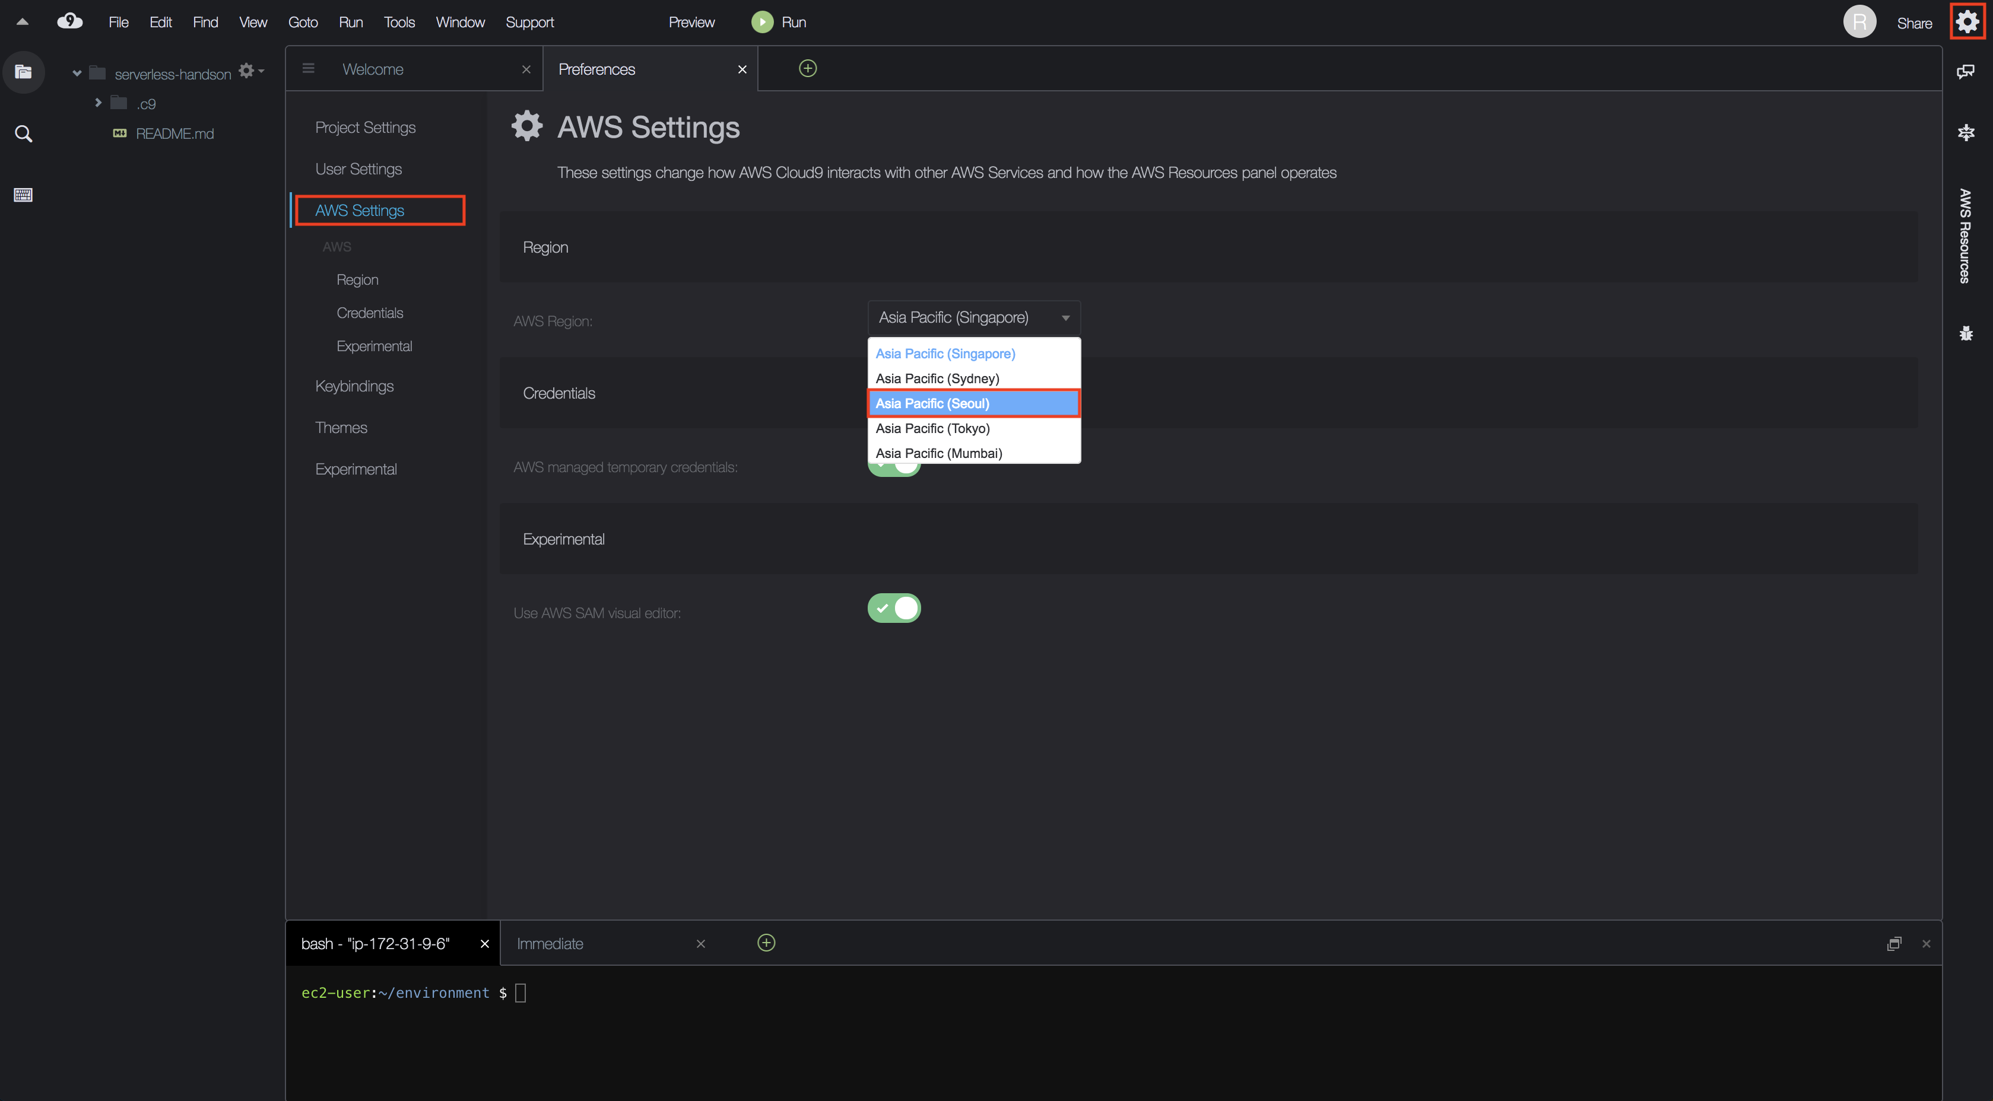Select Asia Pacific (Seoul) option
The image size is (1993, 1101).
974,403
